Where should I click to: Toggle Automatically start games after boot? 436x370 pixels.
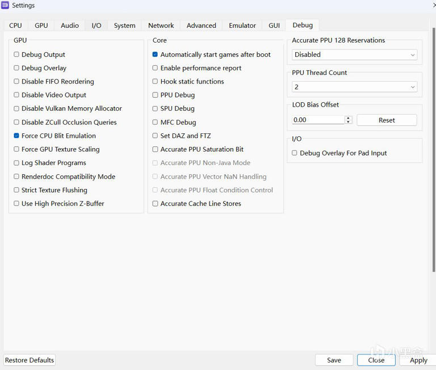(155, 54)
